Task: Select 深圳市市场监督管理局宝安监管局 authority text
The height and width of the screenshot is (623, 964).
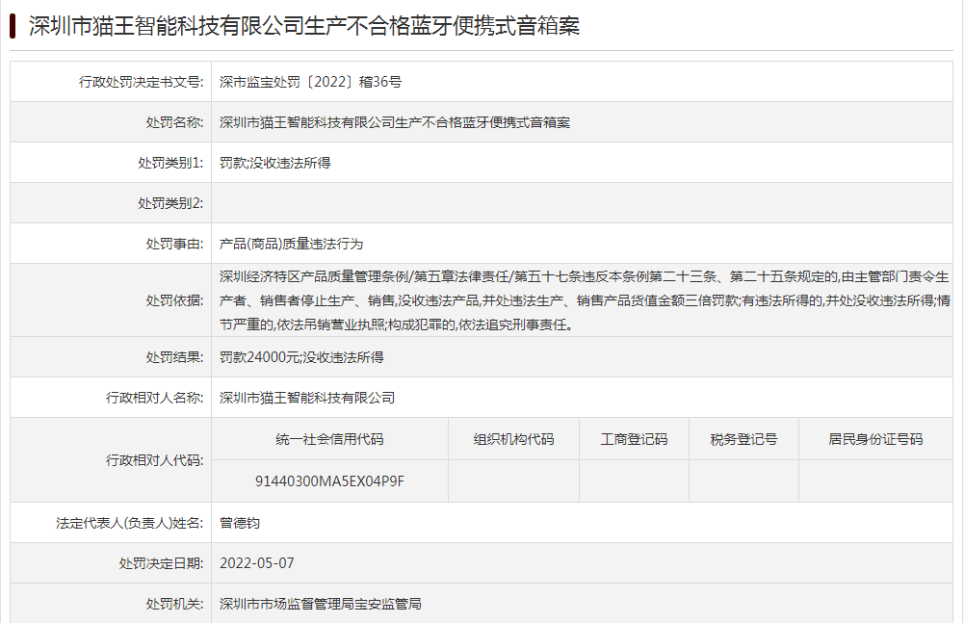Action: pyautogui.click(x=320, y=604)
